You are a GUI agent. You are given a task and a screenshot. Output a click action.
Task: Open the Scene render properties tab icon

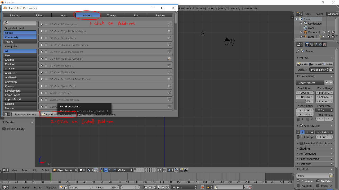coord(316,44)
